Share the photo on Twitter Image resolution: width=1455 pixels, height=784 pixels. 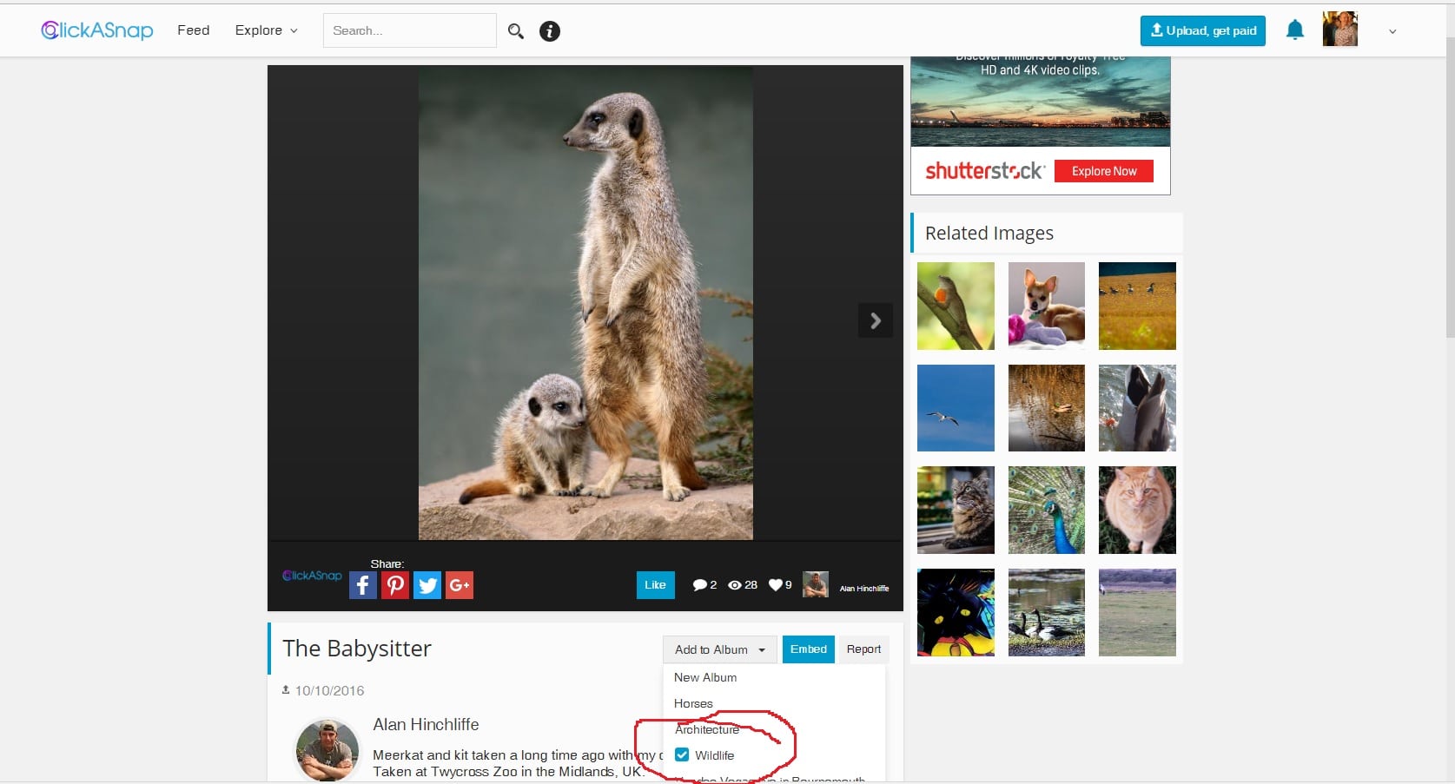(427, 584)
